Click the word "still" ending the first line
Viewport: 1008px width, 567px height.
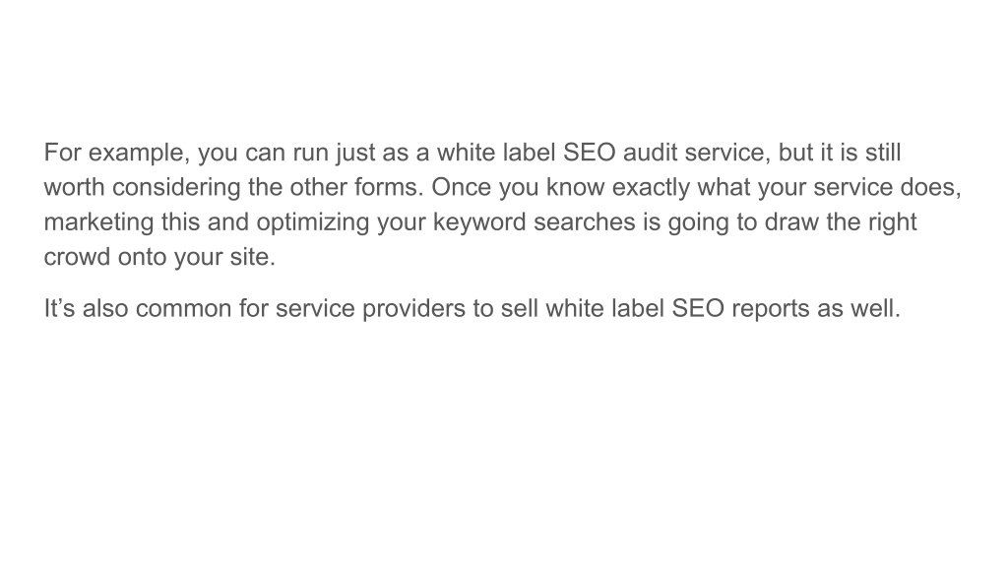click(x=883, y=153)
